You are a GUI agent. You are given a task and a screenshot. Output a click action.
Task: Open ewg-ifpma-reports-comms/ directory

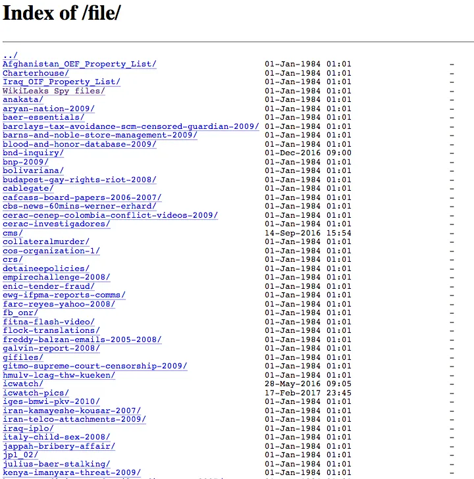coord(64,295)
